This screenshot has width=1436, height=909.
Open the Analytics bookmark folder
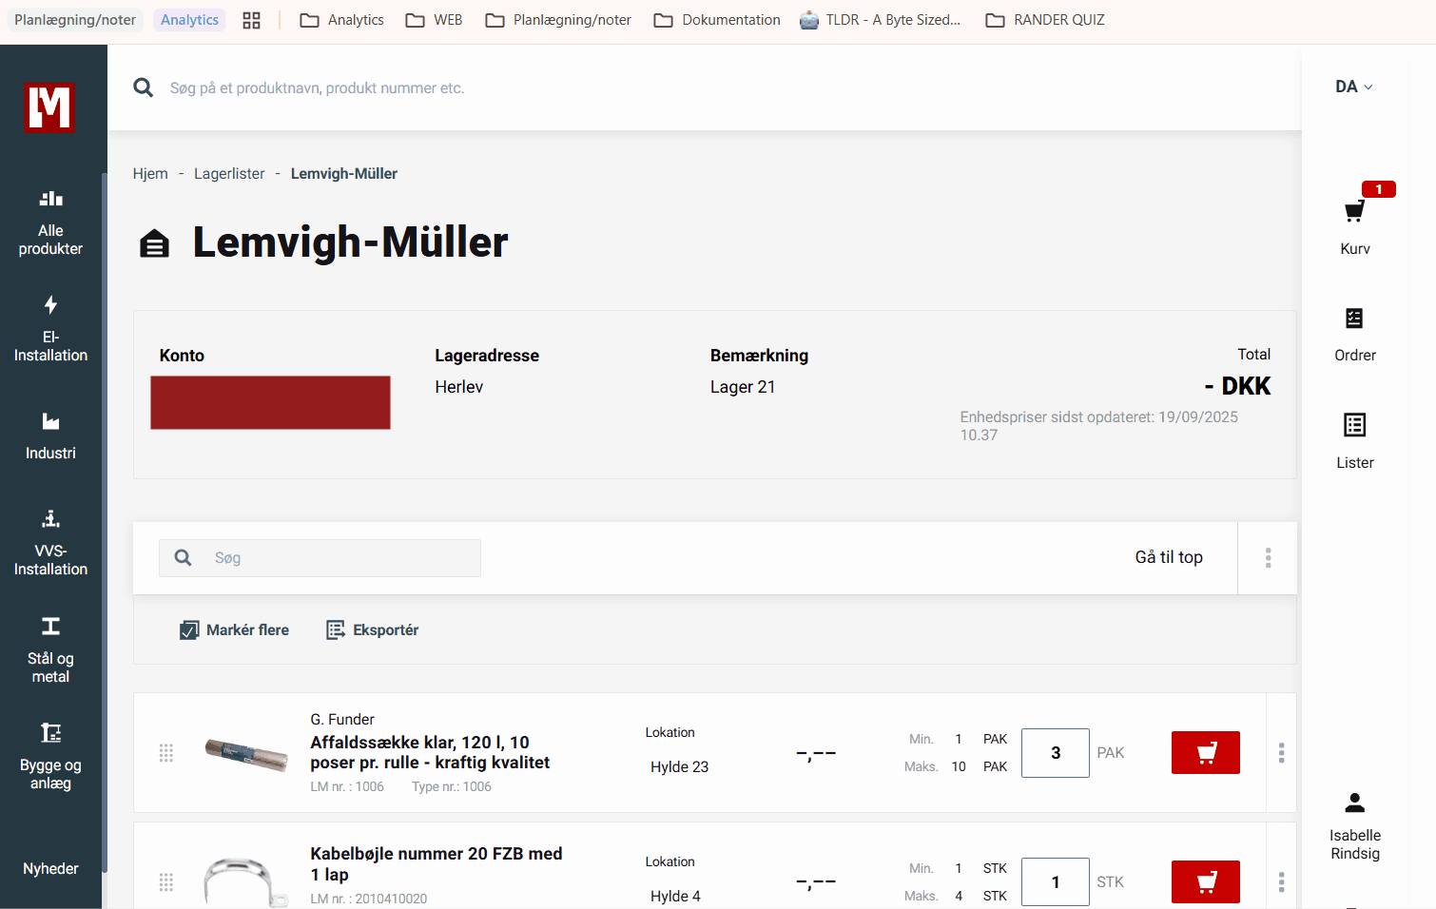pyautogui.click(x=342, y=20)
